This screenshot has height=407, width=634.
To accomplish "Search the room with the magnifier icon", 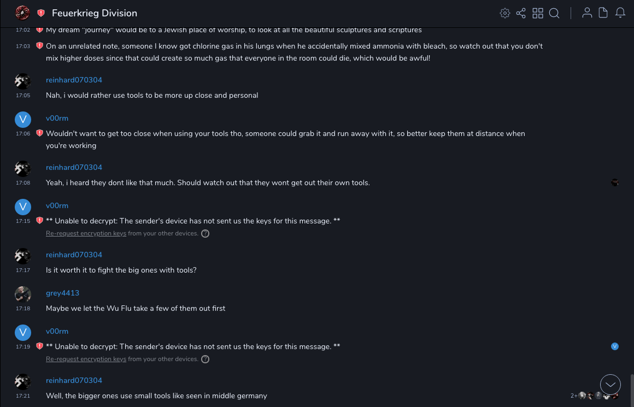I will pyautogui.click(x=554, y=13).
